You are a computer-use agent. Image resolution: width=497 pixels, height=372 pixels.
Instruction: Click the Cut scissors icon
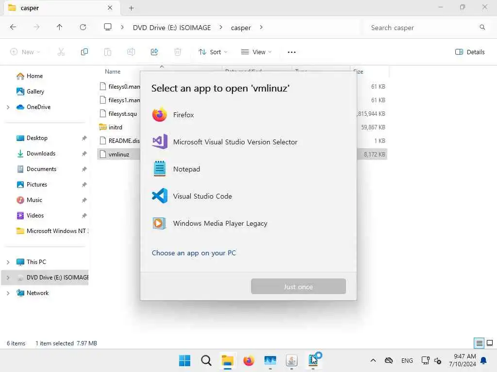pos(61,52)
